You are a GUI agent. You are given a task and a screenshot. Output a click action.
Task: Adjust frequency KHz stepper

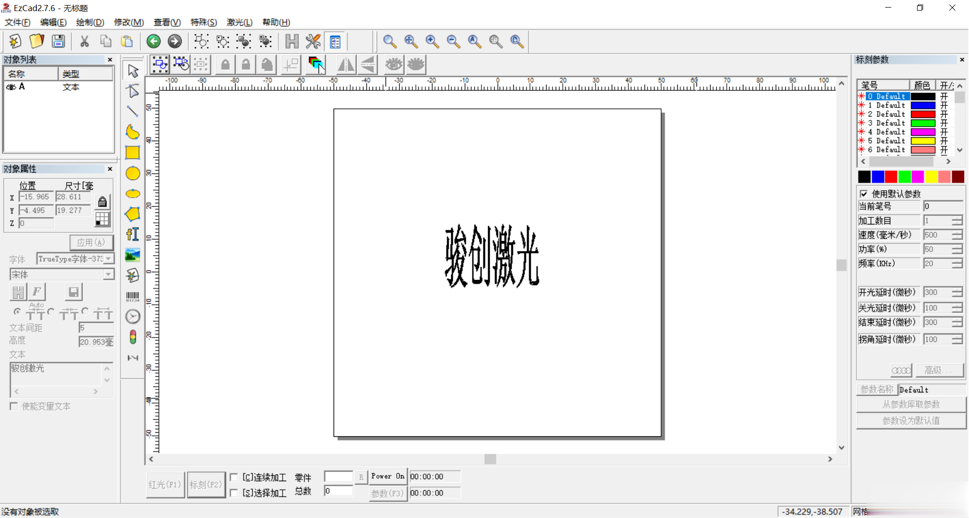[x=957, y=263]
